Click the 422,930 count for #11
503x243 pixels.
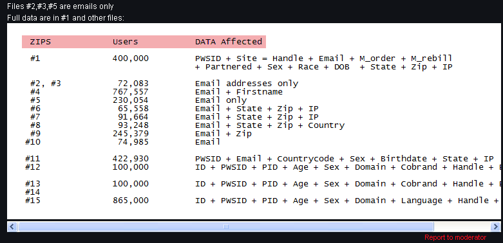[x=131, y=159]
